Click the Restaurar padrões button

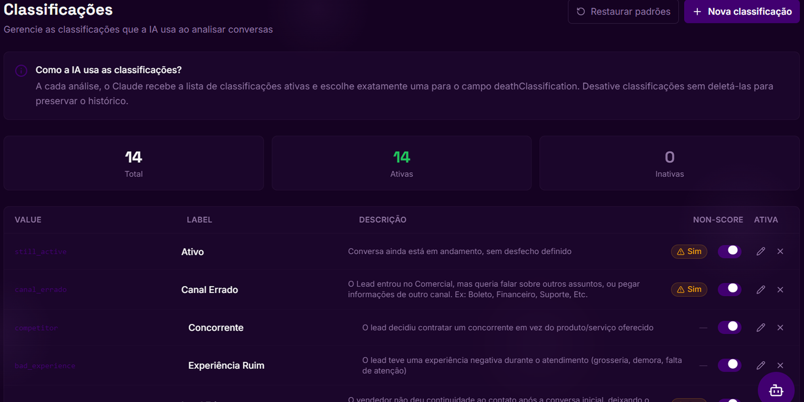[623, 12]
